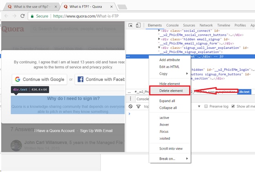Image resolution: width=255 pixels, height=172 pixels.
Task: Toggle the Show all messages checkbox
Action: (x=233, y=106)
